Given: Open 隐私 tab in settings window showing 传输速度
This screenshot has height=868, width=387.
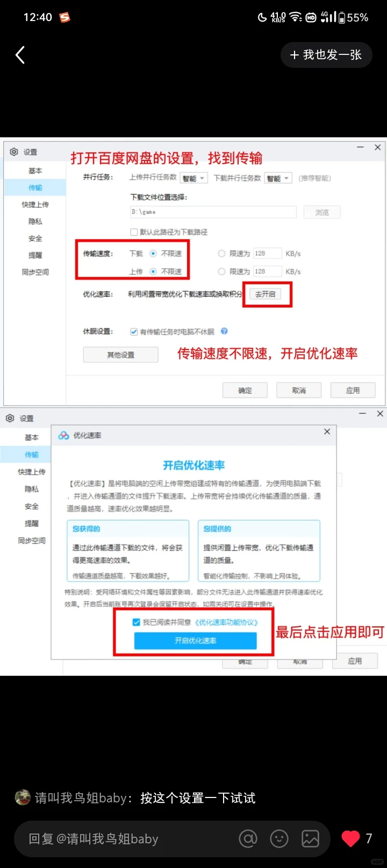Looking at the screenshot, I should point(35,221).
